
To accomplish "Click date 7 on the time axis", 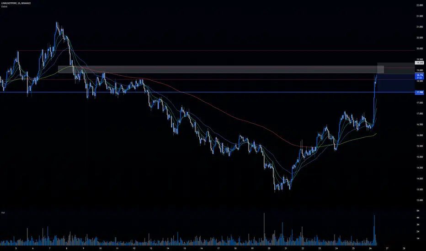I will 50,248.
